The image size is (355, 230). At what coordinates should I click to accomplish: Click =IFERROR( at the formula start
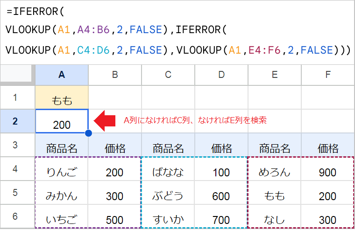[x=35, y=12]
